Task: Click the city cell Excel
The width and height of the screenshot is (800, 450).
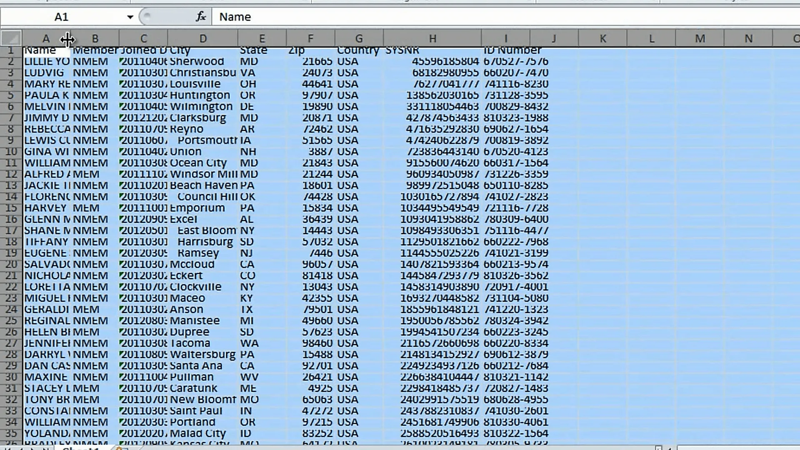Action: [x=203, y=219]
